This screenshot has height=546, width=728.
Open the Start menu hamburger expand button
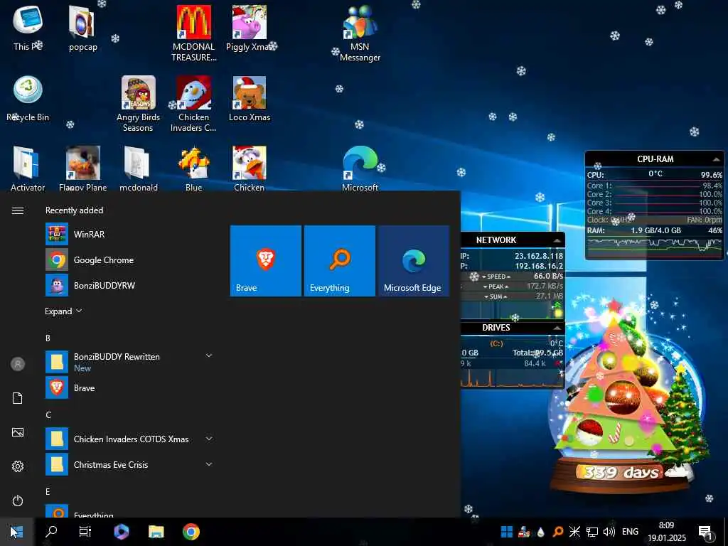18,210
